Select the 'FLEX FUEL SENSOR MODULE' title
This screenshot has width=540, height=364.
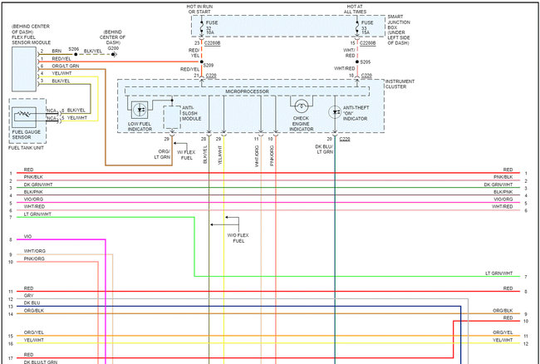click(31, 40)
